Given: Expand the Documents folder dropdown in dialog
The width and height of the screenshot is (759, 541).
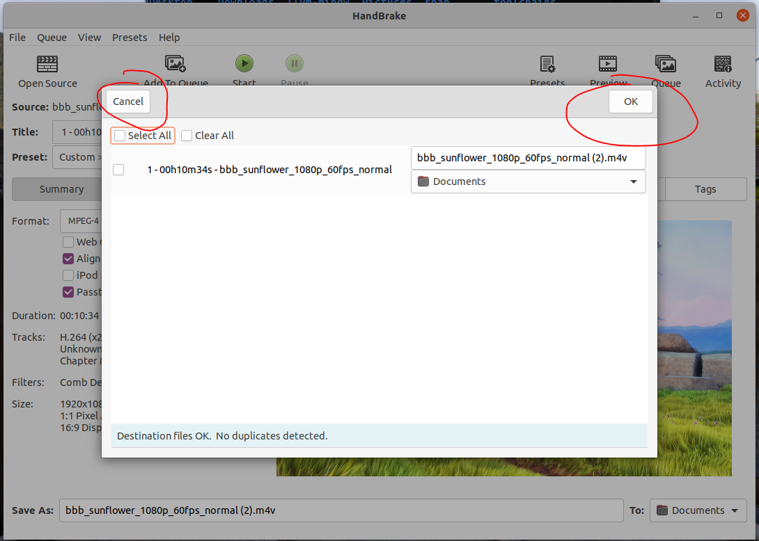Looking at the screenshot, I should coord(528,181).
